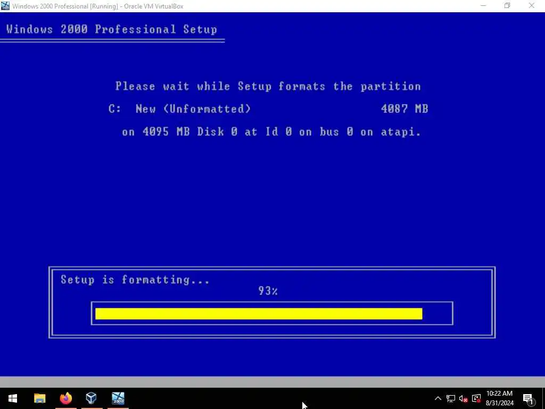Screen dimensions: 545x409
Task: Minimize the VirtualBox window
Action: click(x=483, y=6)
